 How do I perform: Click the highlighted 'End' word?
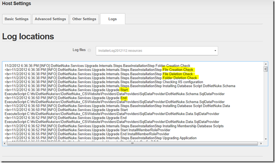[x=123, y=98]
